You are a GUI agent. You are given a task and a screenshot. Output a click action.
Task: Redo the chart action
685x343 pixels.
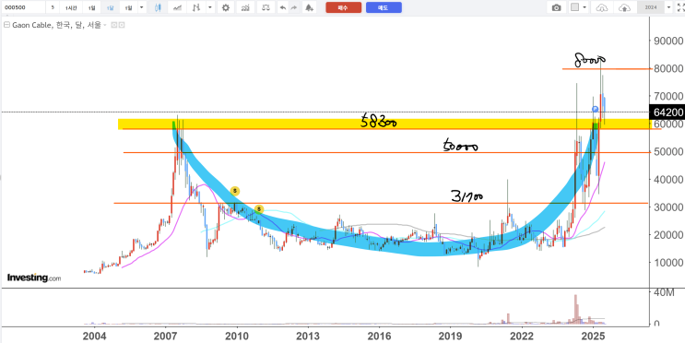click(293, 7)
